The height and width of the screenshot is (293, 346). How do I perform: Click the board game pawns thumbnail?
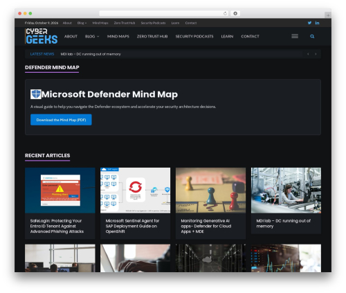[x=210, y=190]
